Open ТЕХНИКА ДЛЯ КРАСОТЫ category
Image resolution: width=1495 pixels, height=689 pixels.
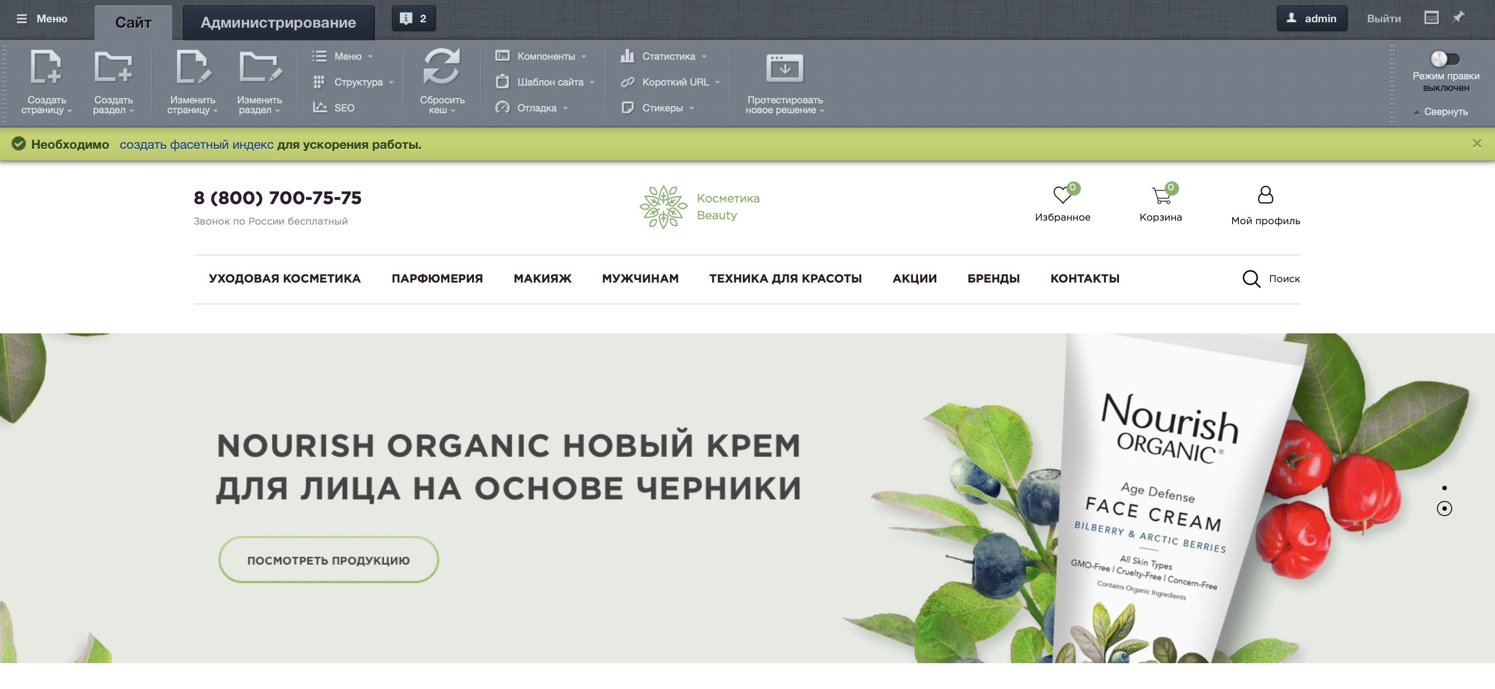(x=785, y=279)
